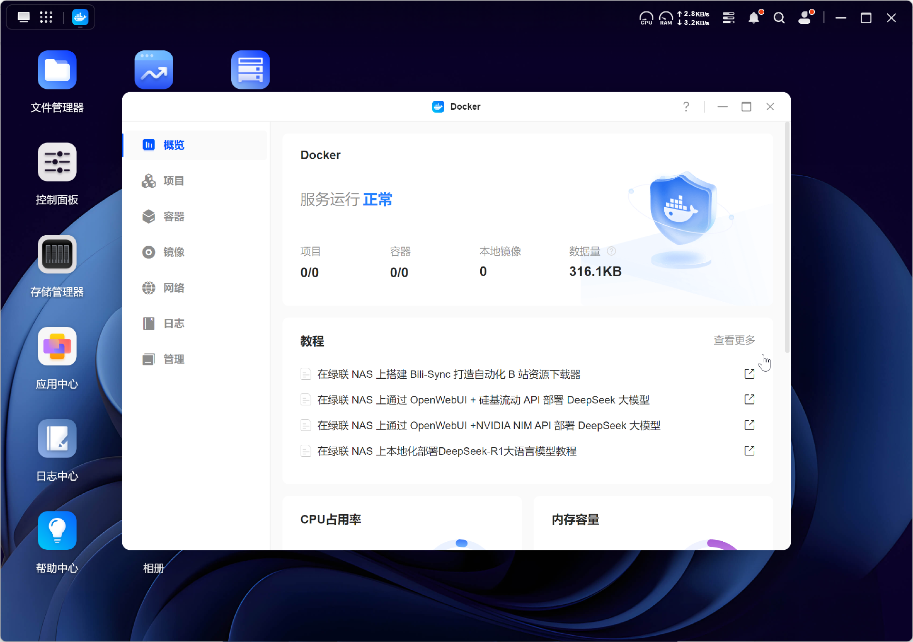This screenshot has width=913, height=642.
Task: View RAM usage gauge in top bar
Action: click(x=666, y=18)
